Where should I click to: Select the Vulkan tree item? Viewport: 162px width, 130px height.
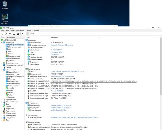(9, 95)
